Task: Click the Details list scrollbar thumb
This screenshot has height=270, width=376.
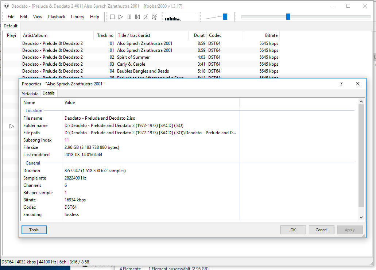Action: coord(361,155)
